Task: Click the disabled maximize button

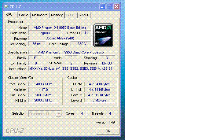Action: point(109,6)
